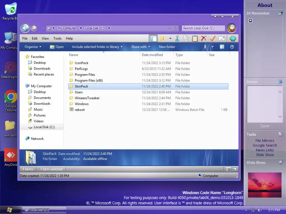Click the search magnifier button
This screenshot has height=214, width=286.
point(232,28)
